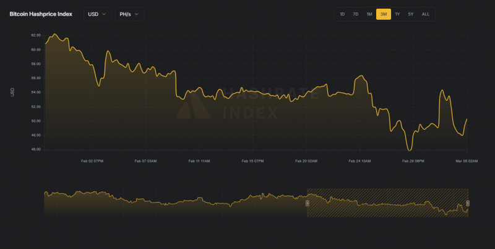Viewport: 495px width, 249px height.
Task: Click the Feb 11 11AM axis label
Action: [x=199, y=161]
